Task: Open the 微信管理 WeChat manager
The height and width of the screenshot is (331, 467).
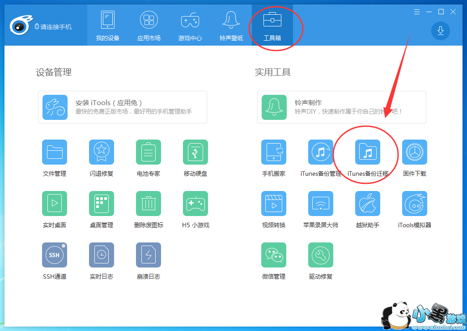Action: 274,255
